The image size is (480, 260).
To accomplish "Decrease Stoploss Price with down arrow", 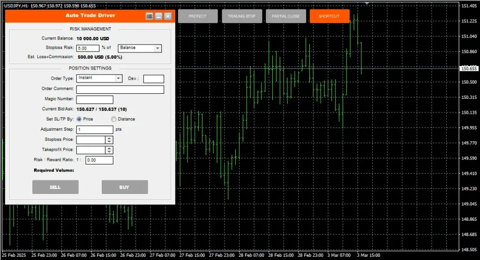I will click(x=109, y=142).
